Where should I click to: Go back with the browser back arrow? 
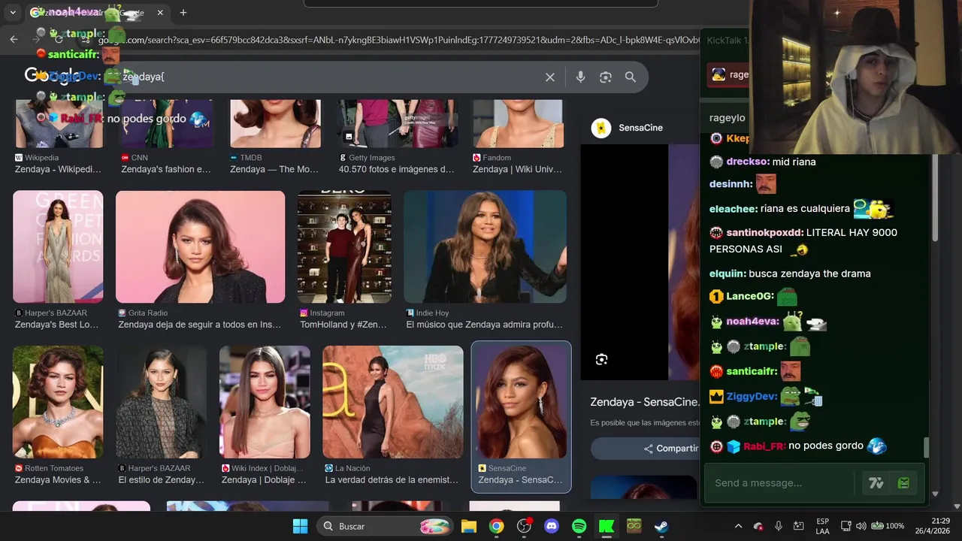pyautogui.click(x=14, y=39)
